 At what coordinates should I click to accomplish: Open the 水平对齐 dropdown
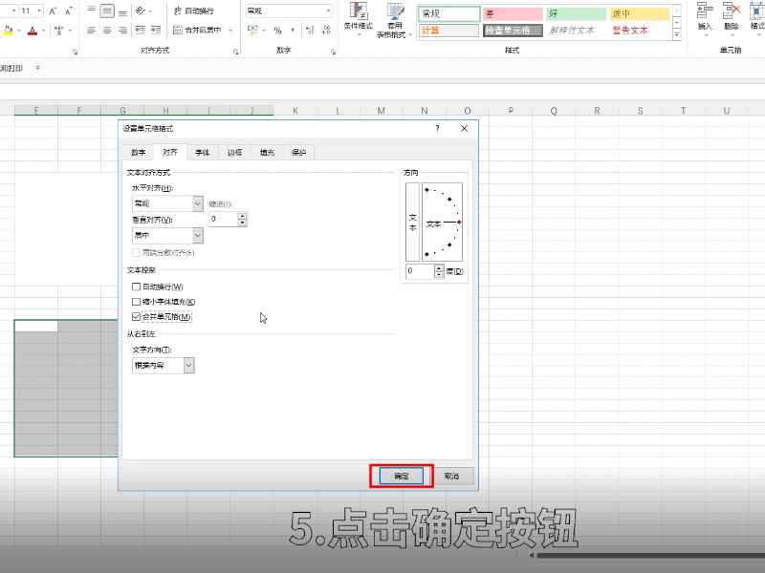coord(196,202)
